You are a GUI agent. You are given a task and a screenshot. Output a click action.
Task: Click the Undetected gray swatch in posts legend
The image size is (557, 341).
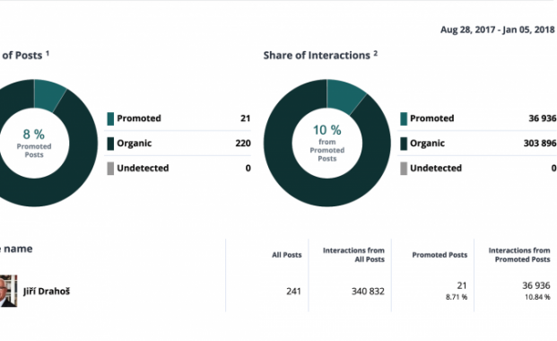coord(110,169)
